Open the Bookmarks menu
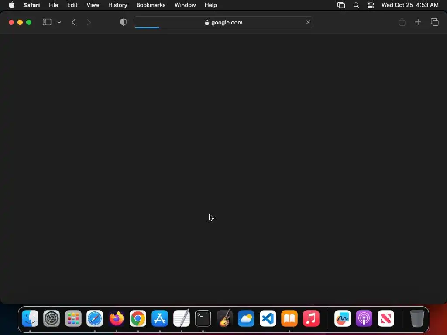Screen dimensions: 447x335 (x=151, y=5)
